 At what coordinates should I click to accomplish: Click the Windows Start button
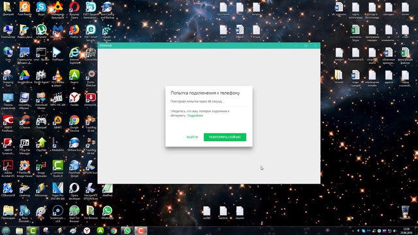coord(6,230)
